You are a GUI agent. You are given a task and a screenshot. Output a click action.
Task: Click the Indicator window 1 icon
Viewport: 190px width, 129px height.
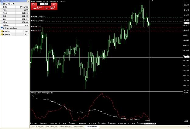[2, 28]
